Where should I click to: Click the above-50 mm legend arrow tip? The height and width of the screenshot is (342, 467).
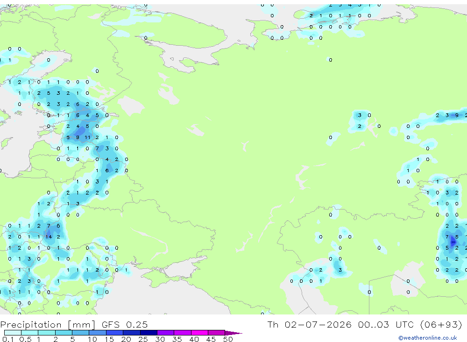click(x=233, y=333)
